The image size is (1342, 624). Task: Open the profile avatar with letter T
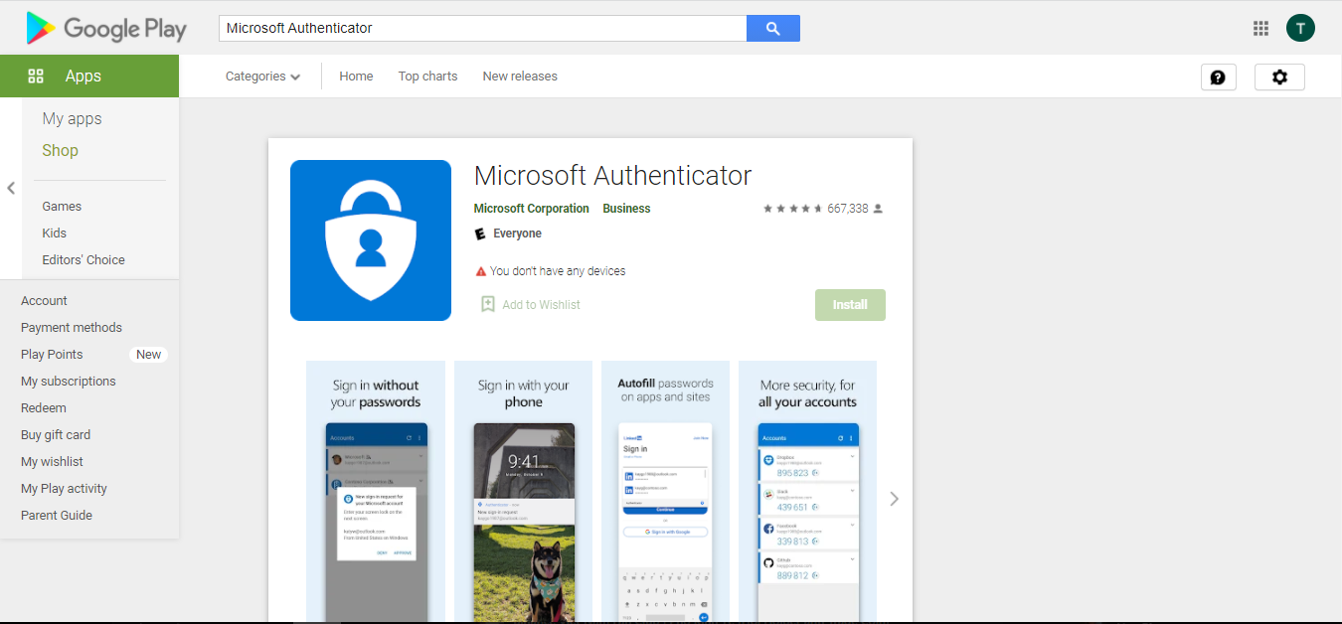point(1300,28)
